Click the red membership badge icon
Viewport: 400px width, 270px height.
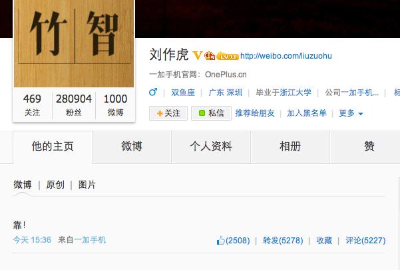pyautogui.click(x=210, y=56)
